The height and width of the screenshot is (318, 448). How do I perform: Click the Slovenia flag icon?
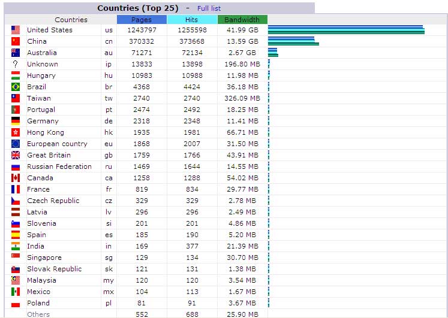pos(16,224)
